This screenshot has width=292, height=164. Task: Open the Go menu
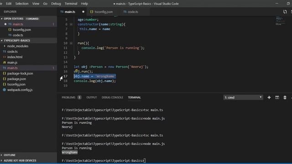click(x=45, y=4)
